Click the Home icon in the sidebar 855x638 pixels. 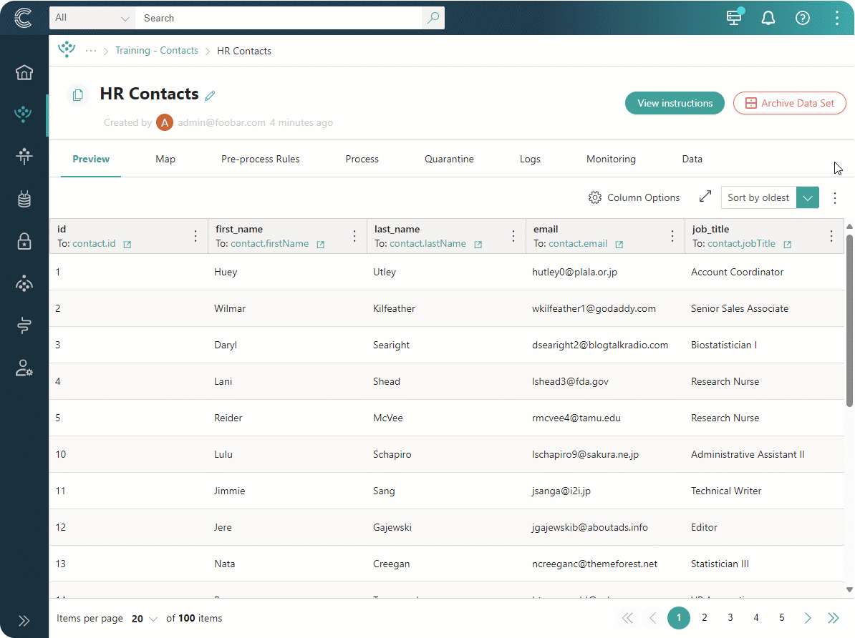pyautogui.click(x=24, y=72)
